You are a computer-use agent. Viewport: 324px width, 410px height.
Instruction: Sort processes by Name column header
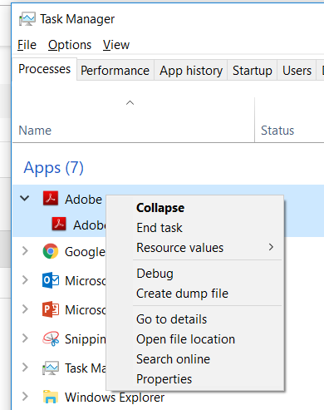click(35, 131)
